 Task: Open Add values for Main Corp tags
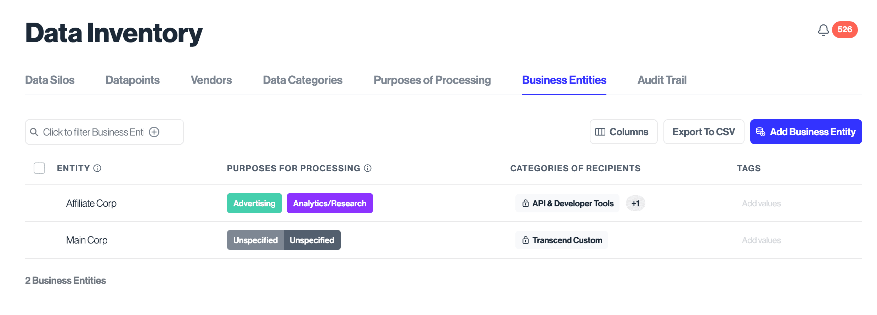pyautogui.click(x=761, y=240)
